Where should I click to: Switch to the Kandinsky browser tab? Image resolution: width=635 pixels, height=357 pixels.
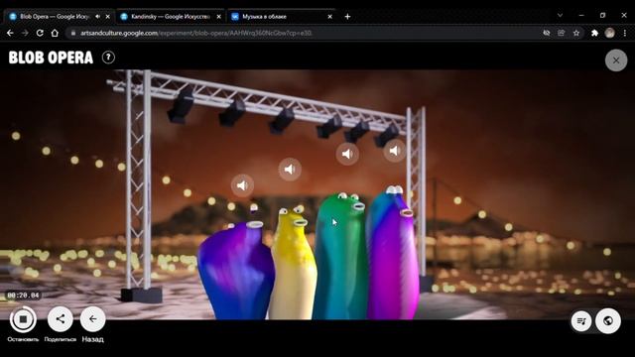pyautogui.click(x=170, y=17)
